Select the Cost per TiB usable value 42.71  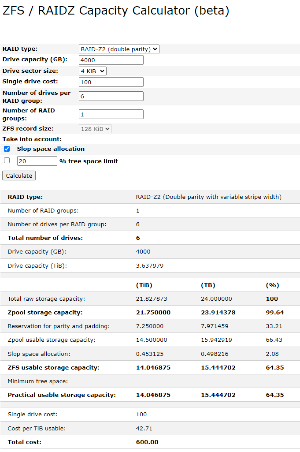point(144,428)
